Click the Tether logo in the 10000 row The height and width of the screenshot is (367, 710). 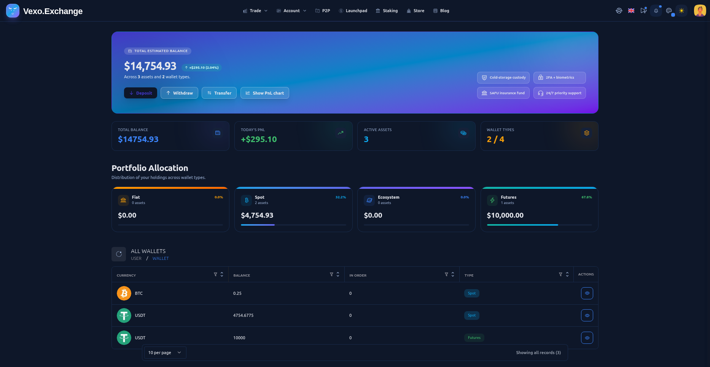pyautogui.click(x=124, y=338)
